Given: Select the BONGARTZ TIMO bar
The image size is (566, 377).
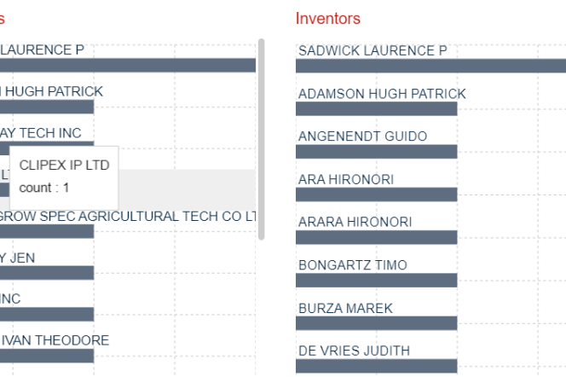Looking at the screenshot, I should [377, 281].
